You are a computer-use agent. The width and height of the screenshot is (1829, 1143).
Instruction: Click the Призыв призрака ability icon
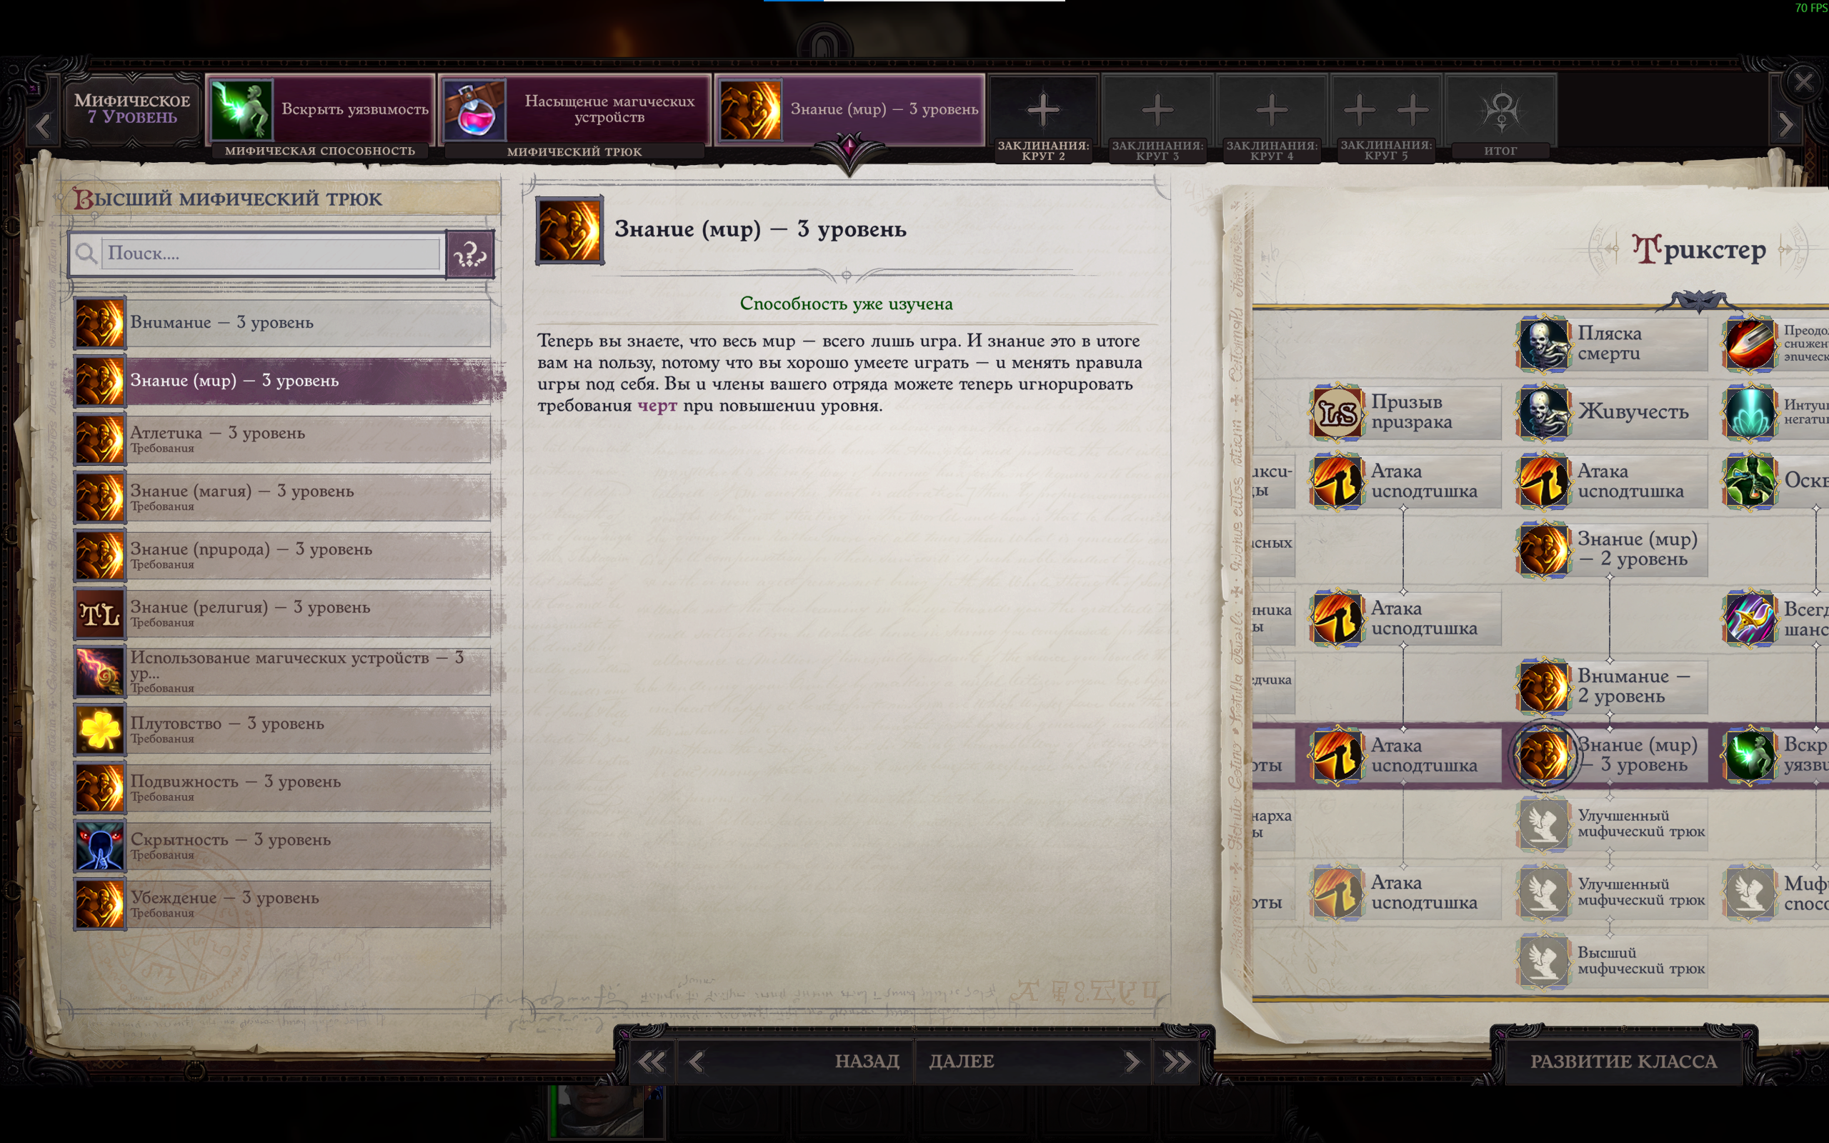point(1336,412)
